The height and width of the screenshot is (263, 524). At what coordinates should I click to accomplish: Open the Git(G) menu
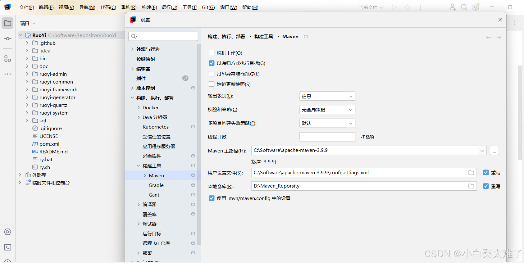pyautogui.click(x=208, y=7)
